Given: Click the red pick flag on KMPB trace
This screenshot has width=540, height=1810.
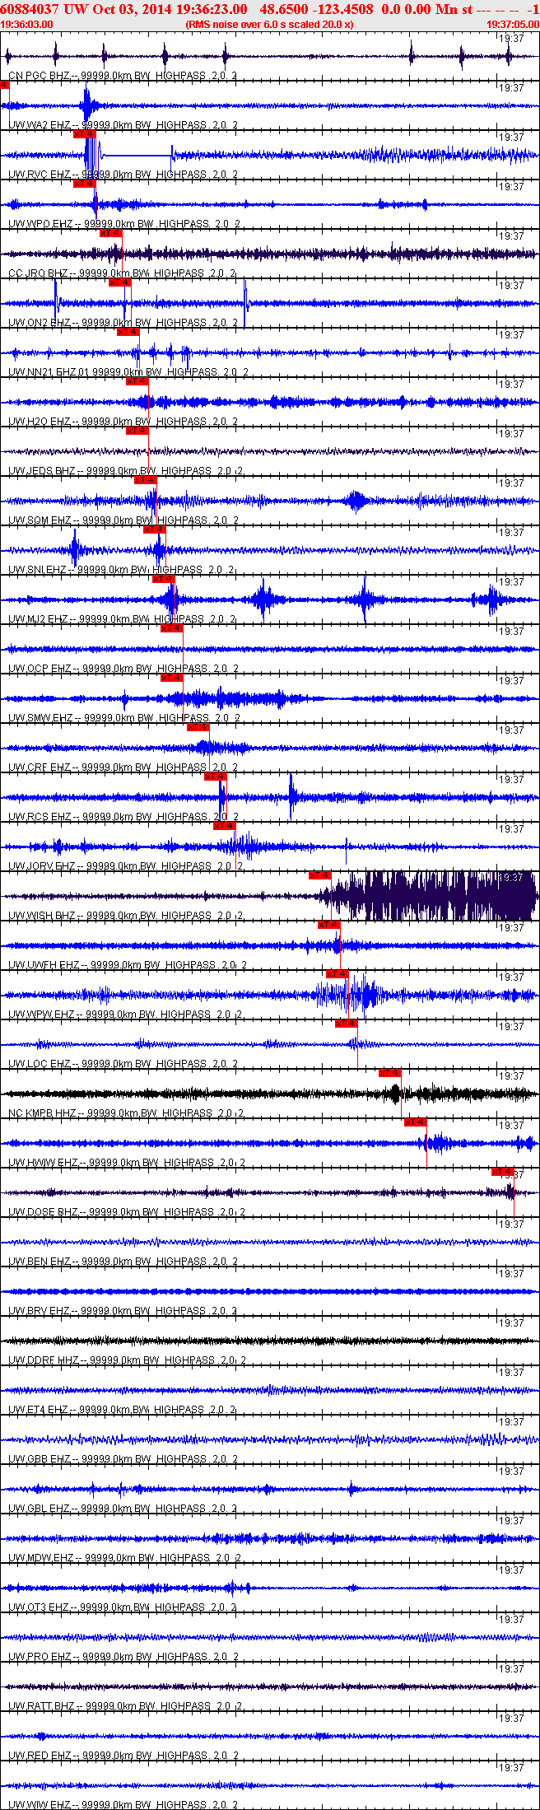Looking at the screenshot, I should pos(390,1072).
